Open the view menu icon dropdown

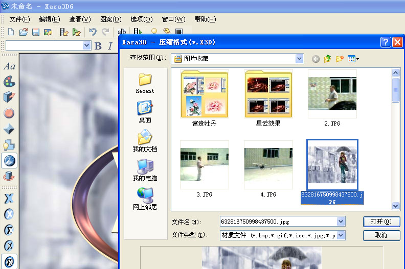(353, 59)
